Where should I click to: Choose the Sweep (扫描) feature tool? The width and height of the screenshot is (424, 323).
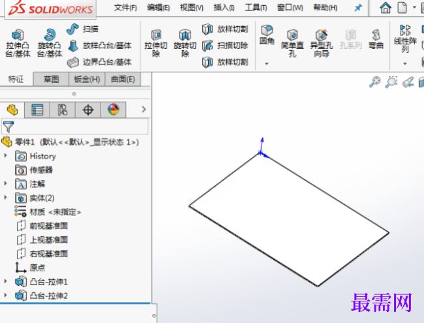[82, 29]
